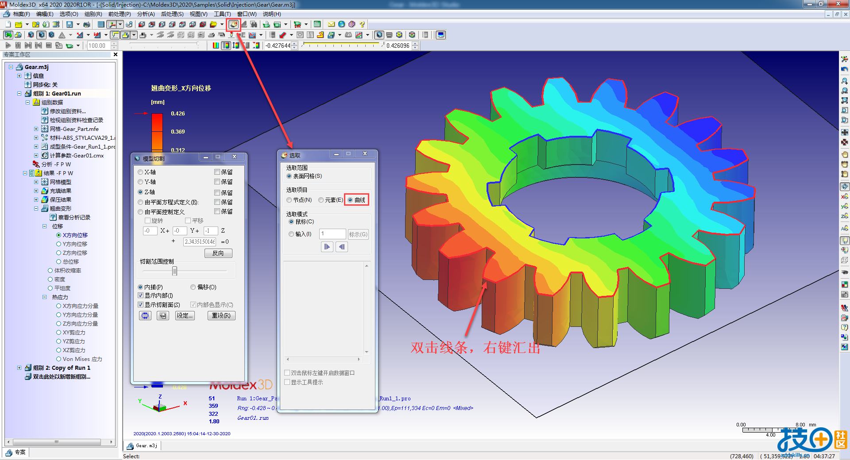The image size is (850, 460).
Task: Click the X-axis view icon on right toolbar
Action: point(845,196)
